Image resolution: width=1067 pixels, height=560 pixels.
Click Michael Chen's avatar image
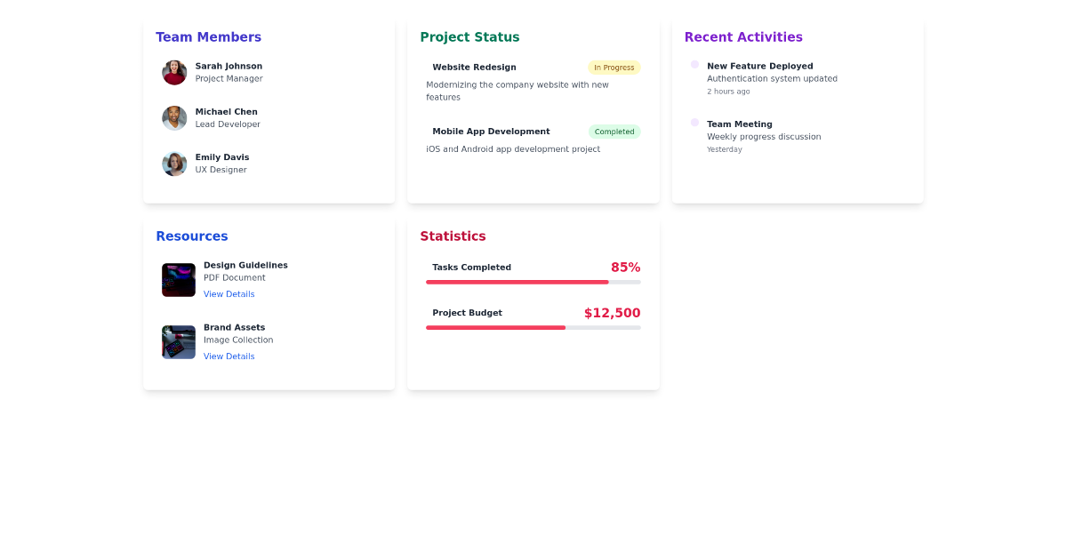click(x=174, y=117)
